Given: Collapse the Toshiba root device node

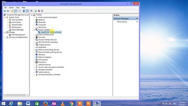Looking at the screenshot, I should (x=32, y=15).
